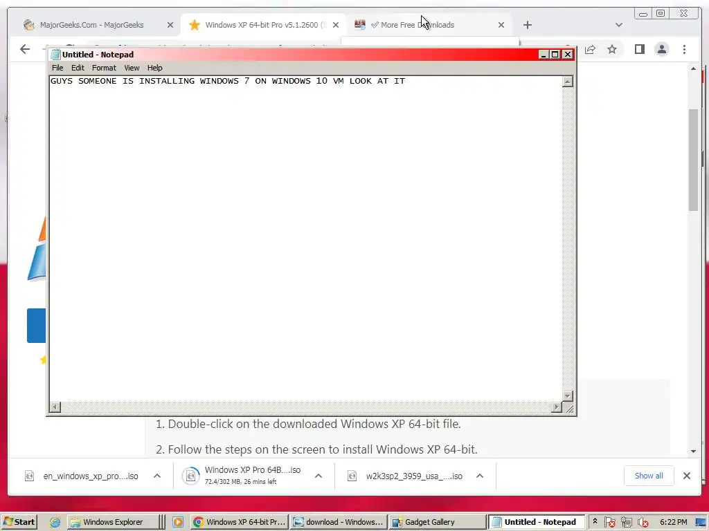The width and height of the screenshot is (709, 531).
Task: Open the Notepad Help menu
Action: pyautogui.click(x=154, y=68)
